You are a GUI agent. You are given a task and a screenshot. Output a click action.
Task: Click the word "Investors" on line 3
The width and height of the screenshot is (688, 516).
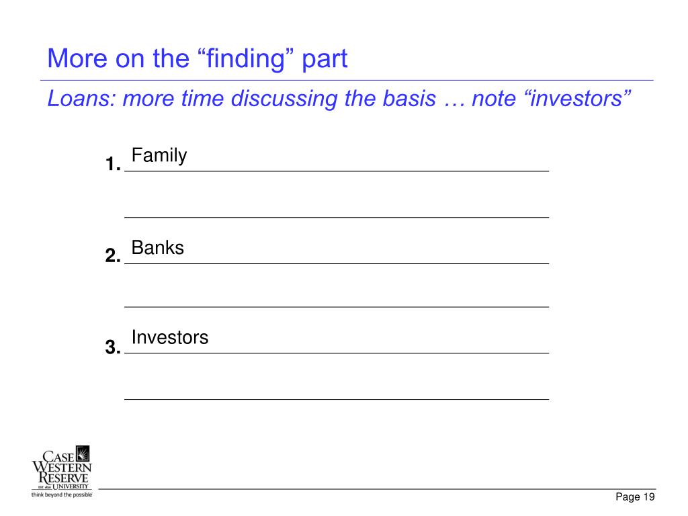pos(170,337)
